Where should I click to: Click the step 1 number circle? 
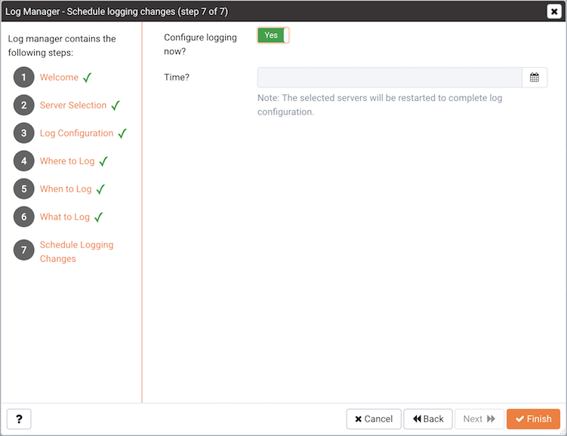[24, 77]
